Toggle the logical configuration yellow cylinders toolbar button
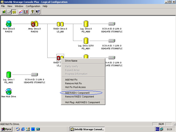The height and width of the screenshot is (132, 176). click(x=14, y=12)
